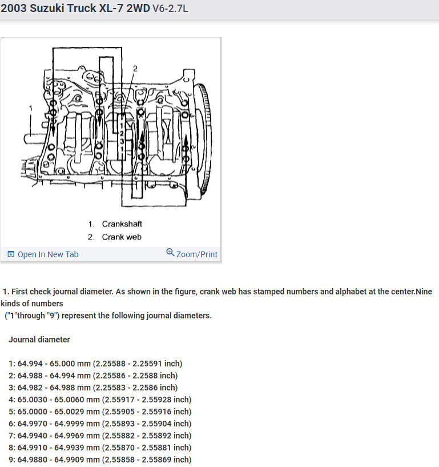Click the Zoom/Print magnifier icon

point(170,253)
